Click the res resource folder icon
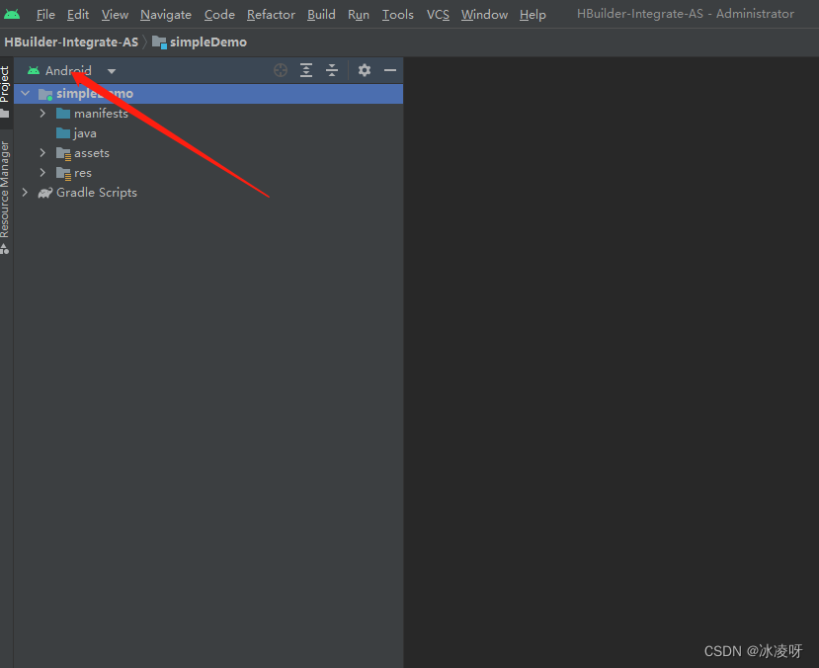The image size is (819, 668). click(x=63, y=173)
